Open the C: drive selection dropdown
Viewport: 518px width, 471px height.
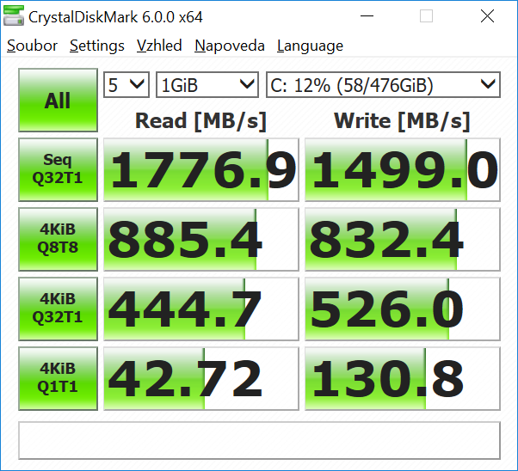coord(383,84)
